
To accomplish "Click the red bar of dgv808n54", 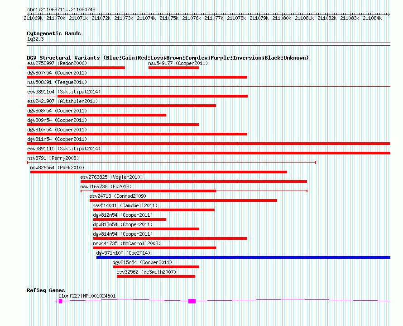I will [96, 115].
